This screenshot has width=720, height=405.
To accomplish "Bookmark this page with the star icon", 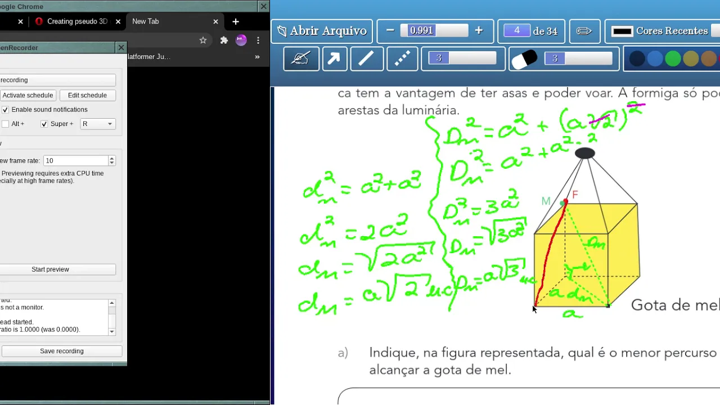I will (203, 40).
